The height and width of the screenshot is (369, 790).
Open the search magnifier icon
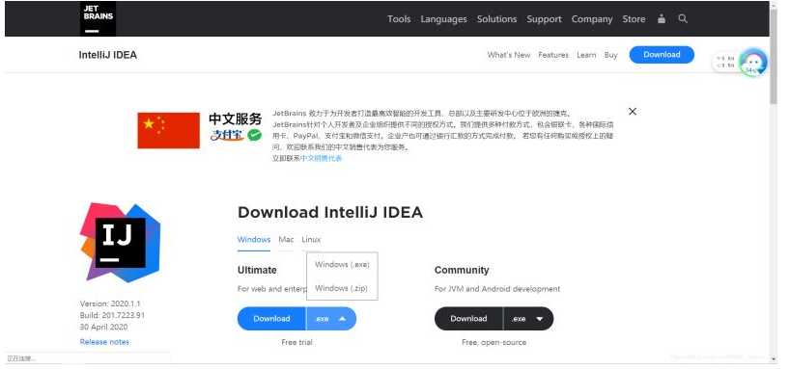(683, 19)
